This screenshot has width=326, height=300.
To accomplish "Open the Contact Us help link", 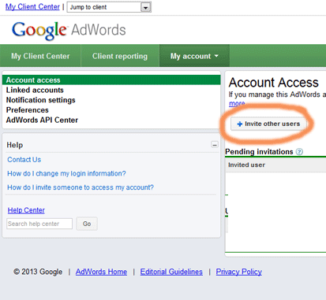I will pyautogui.click(x=24, y=160).
